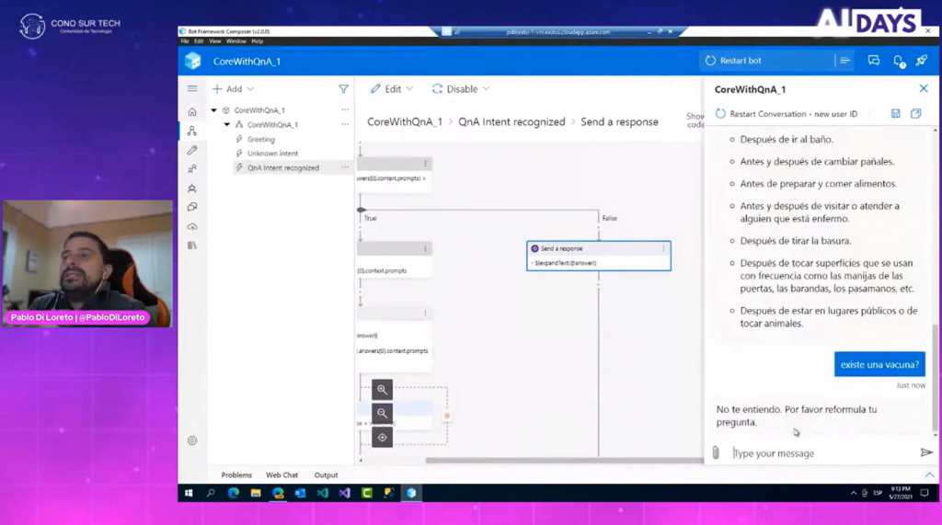Open the View menu
This screenshot has height=525, width=942.
[x=215, y=41]
